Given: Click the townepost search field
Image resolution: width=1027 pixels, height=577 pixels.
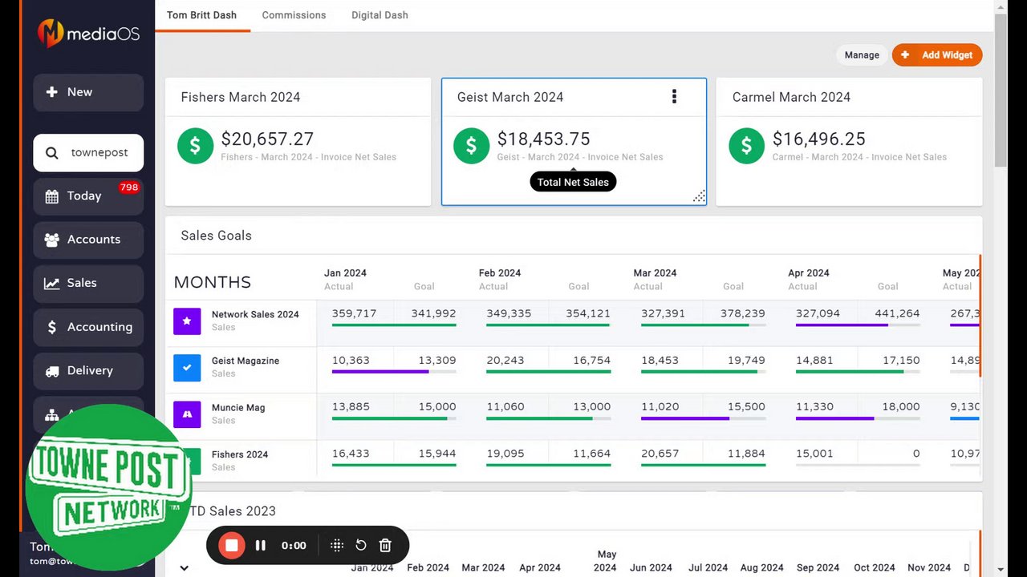Looking at the screenshot, I should coord(88,153).
